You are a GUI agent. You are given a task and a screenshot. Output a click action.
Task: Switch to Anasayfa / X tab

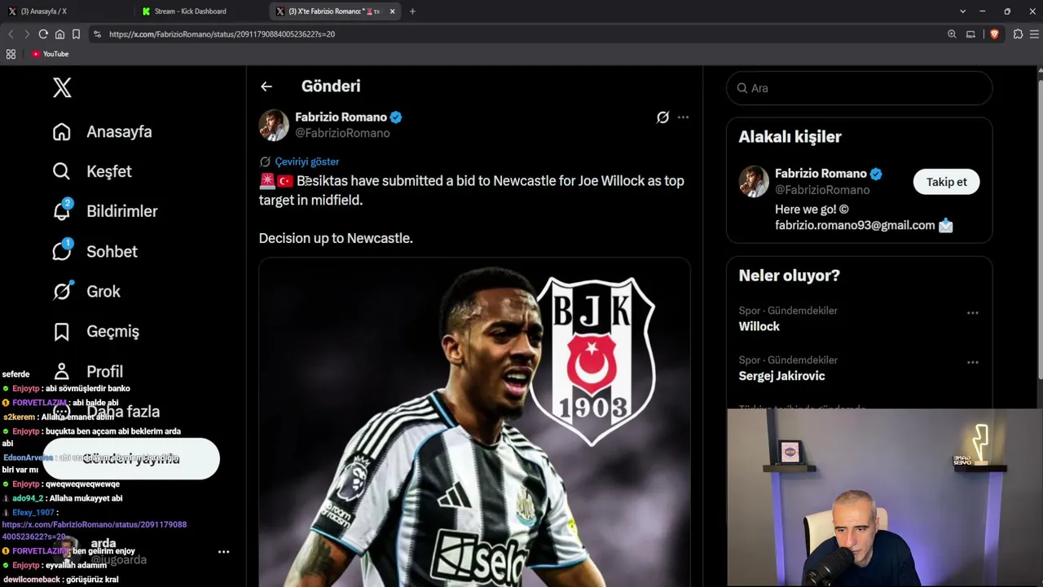(x=65, y=11)
